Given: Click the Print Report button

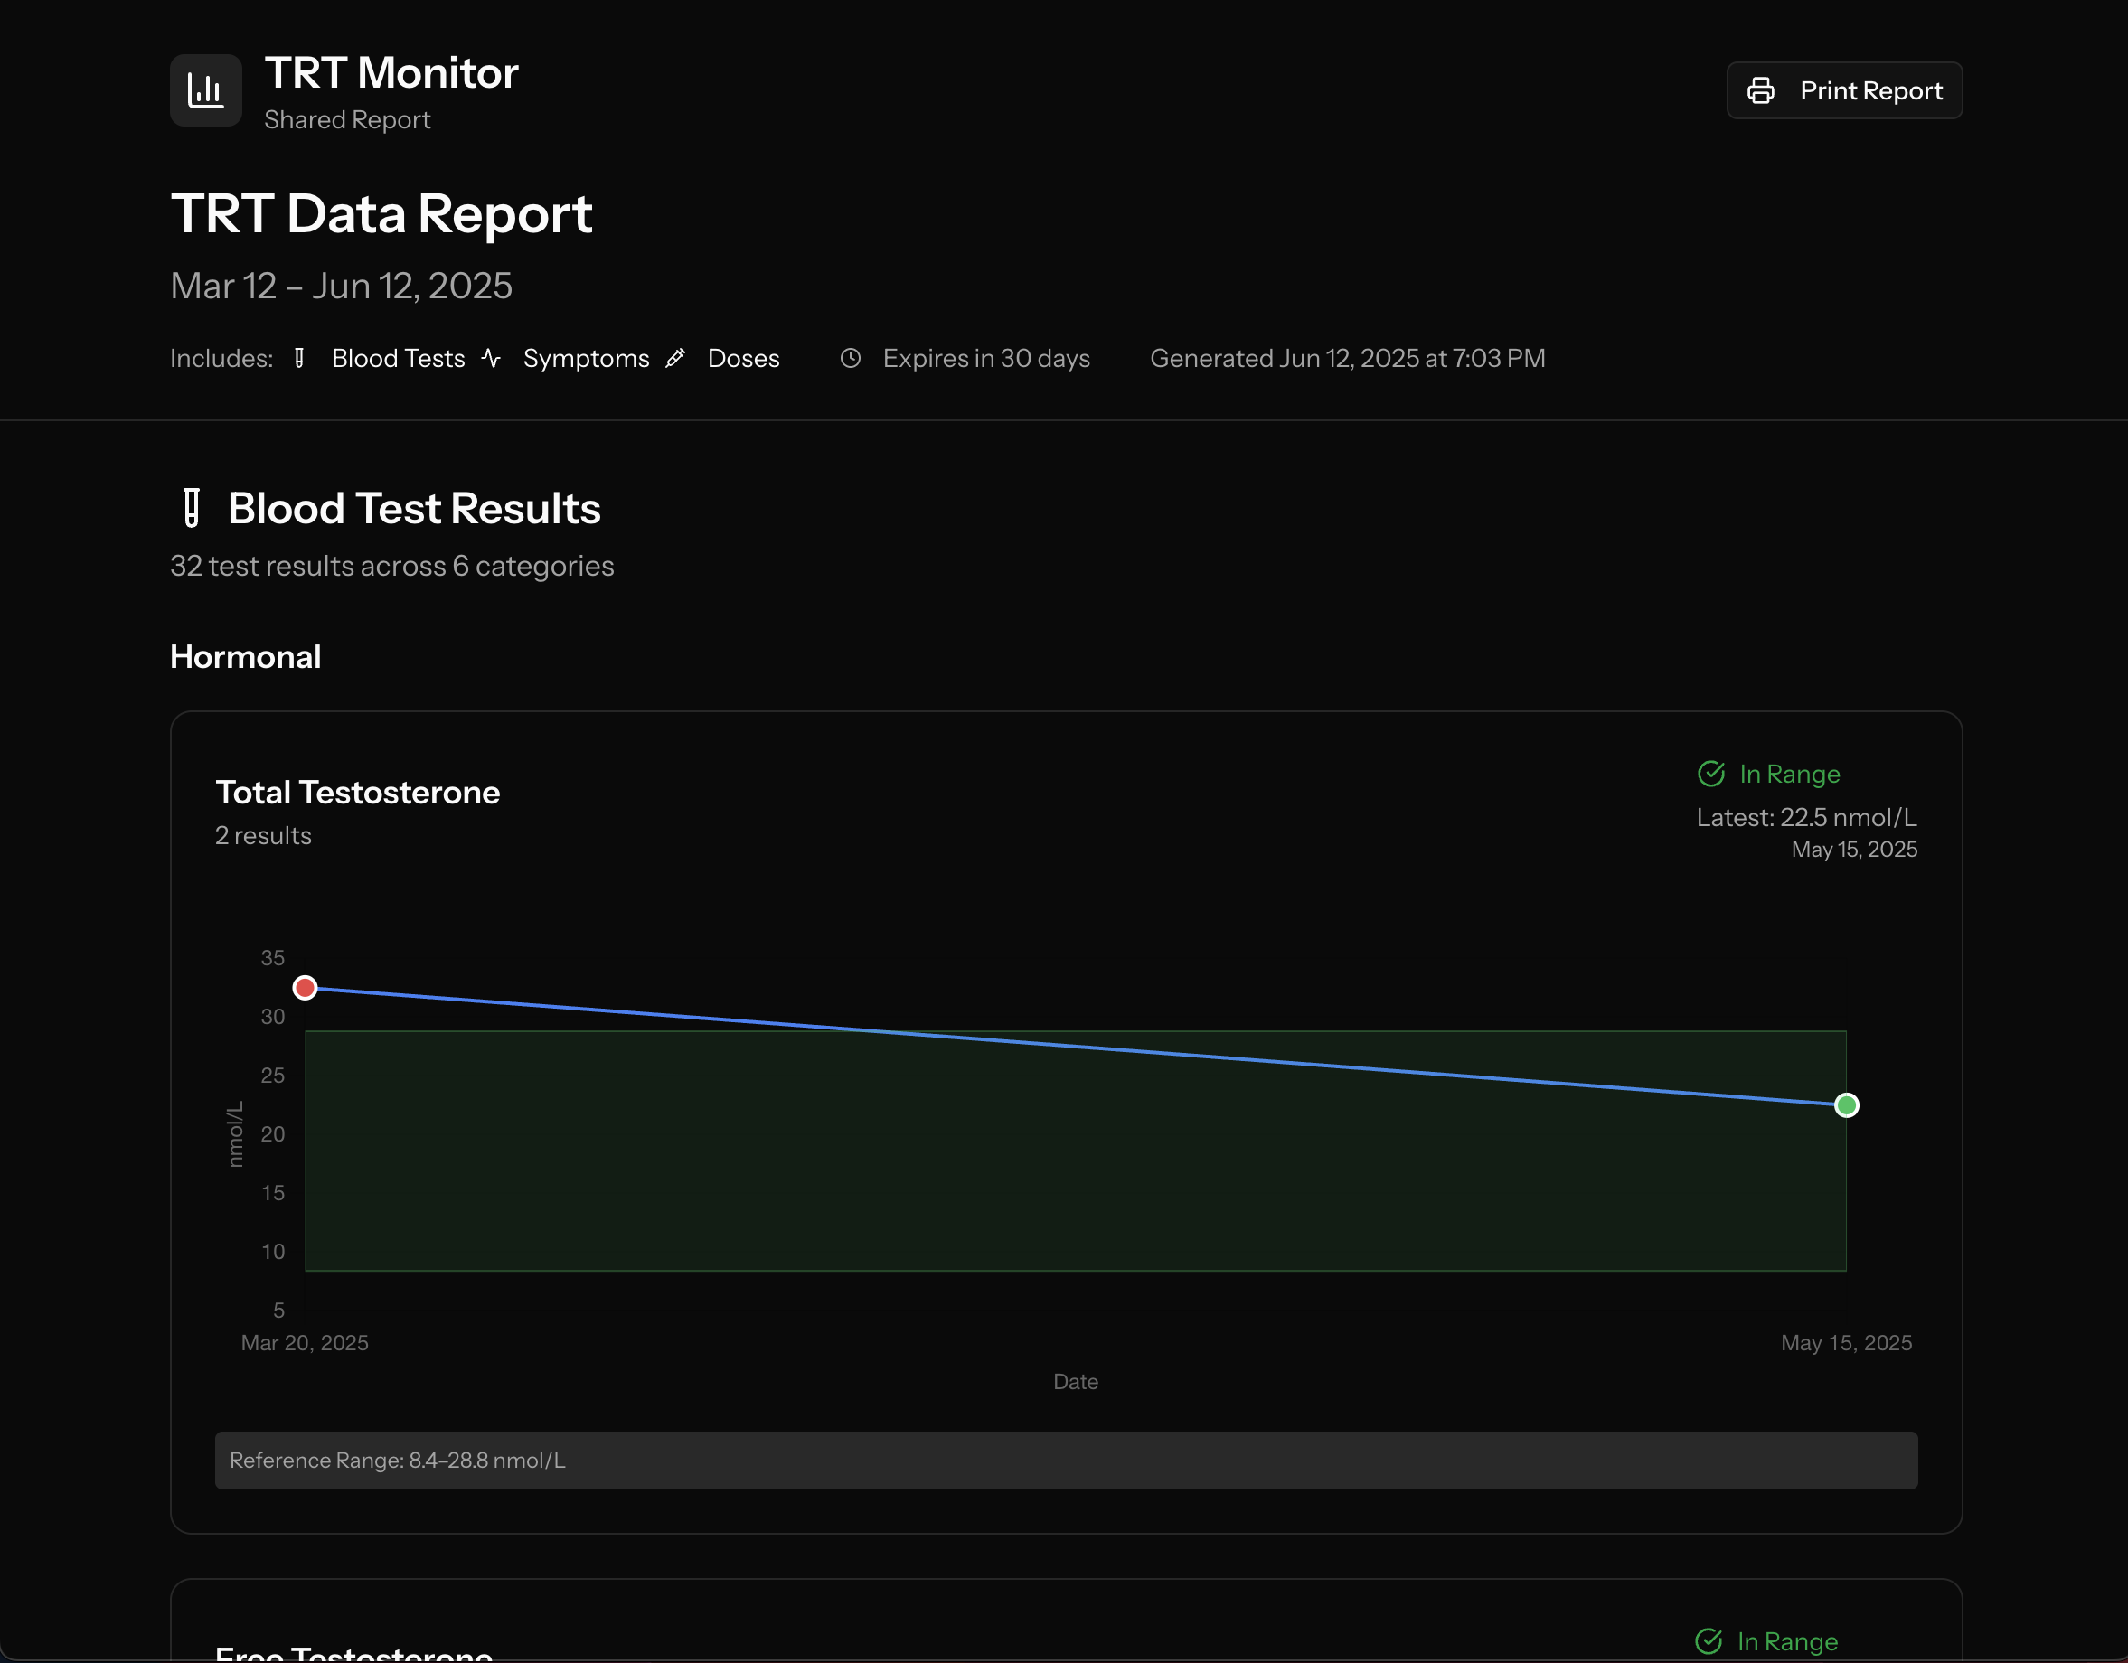Looking at the screenshot, I should click(1844, 89).
